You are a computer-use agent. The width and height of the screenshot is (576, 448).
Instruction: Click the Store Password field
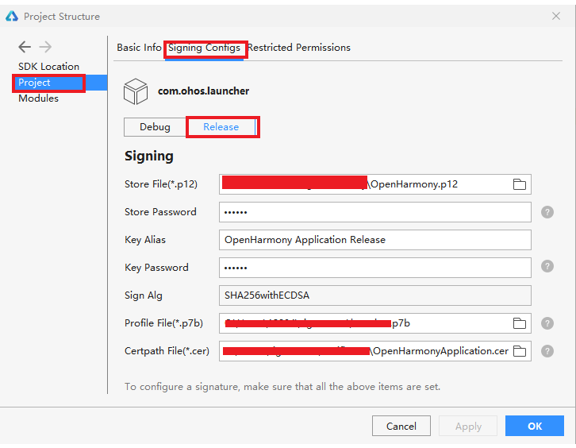click(374, 212)
